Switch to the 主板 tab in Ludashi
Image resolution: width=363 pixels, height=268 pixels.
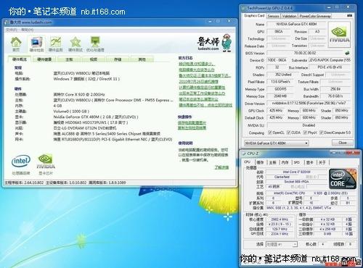tap(69, 59)
